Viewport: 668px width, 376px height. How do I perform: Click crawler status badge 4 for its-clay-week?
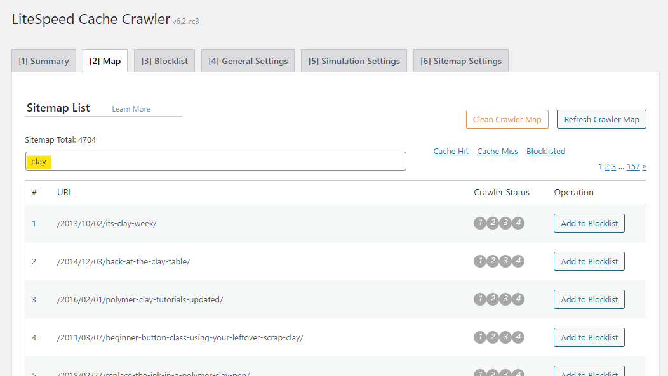pyautogui.click(x=518, y=223)
